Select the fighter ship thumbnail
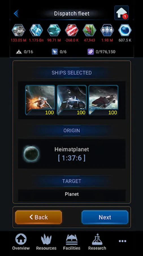The width and height of the screenshot is (143, 256). pos(40,100)
